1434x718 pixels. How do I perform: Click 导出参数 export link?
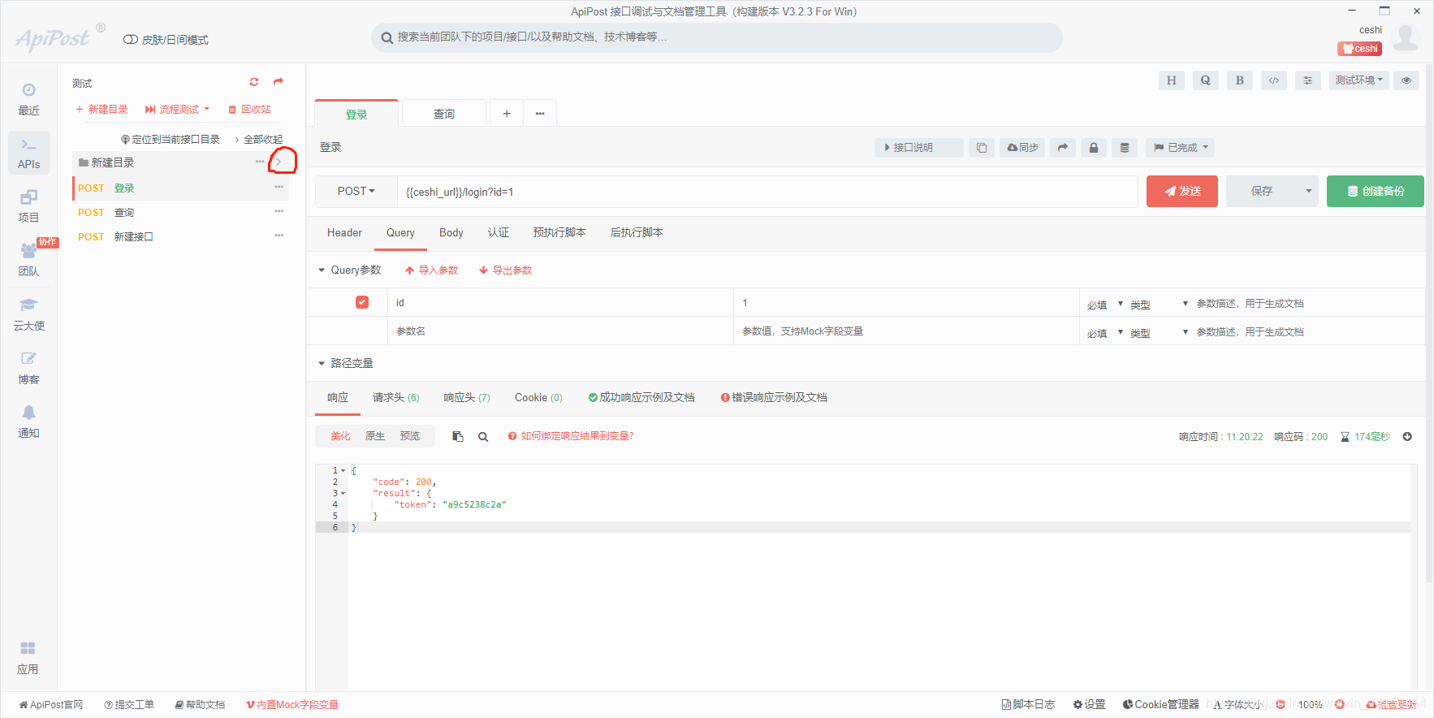[x=505, y=270]
